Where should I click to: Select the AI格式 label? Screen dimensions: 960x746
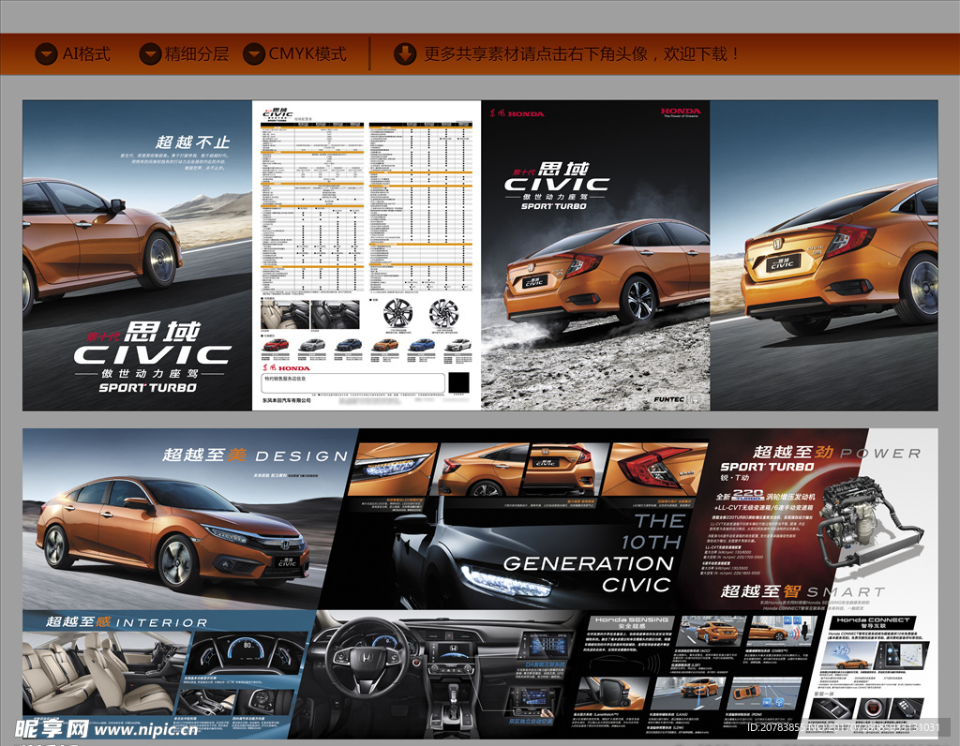[x=86, y=53]
